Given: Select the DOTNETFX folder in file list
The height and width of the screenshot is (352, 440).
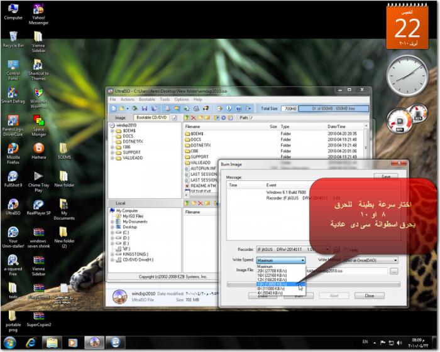Looking at the screenshot, I should click(x=197, y=146).
